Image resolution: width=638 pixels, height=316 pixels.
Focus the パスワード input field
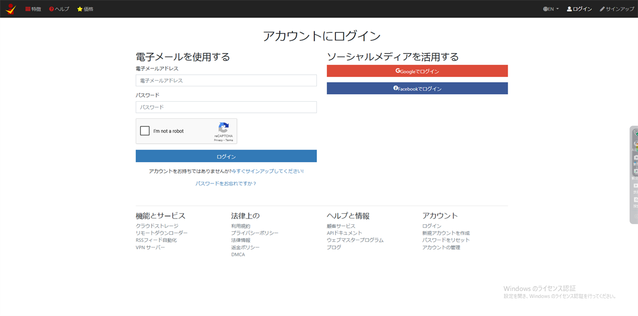[226, 107]
